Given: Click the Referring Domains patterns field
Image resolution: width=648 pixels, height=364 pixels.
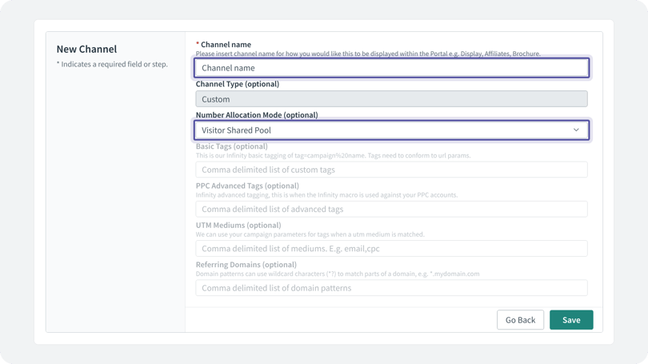Looking at the screenshot, I should point(391,288).
